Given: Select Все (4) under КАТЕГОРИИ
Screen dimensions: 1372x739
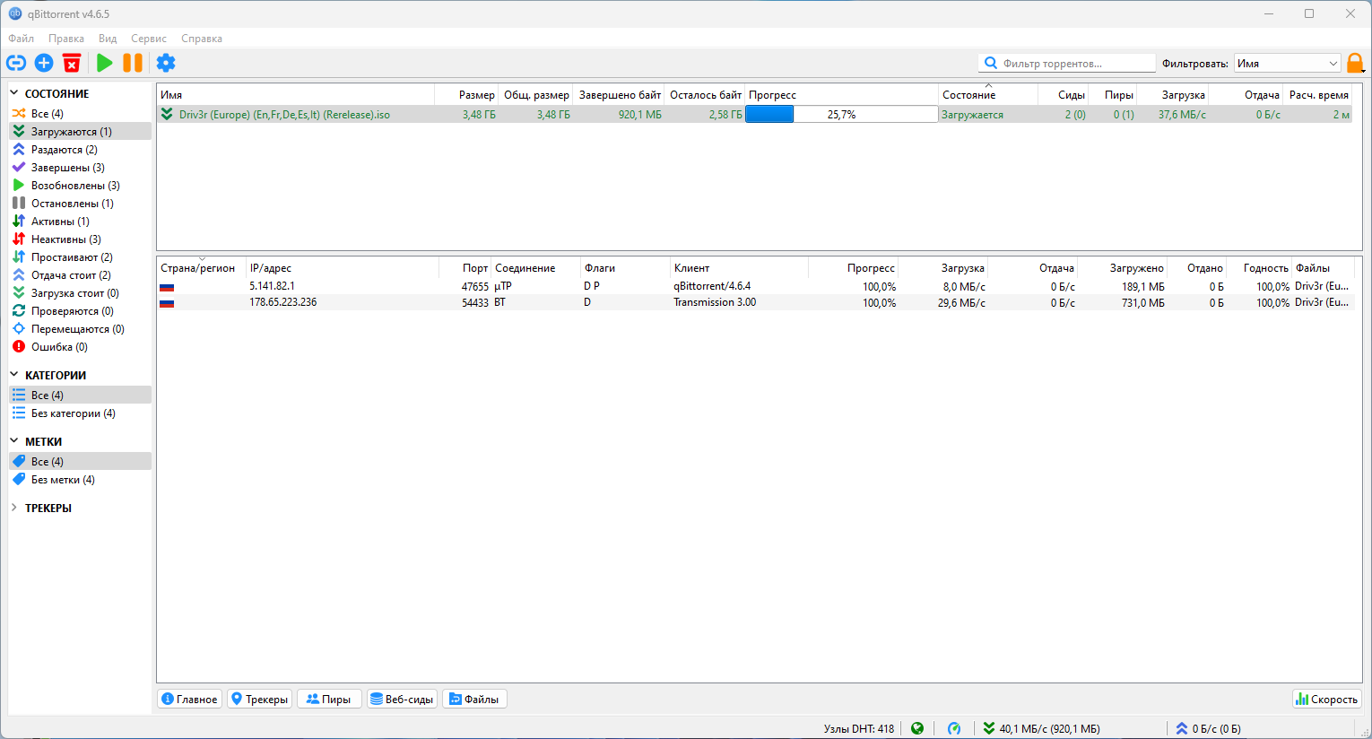Looking at the screenshot, I should (80, 396).
